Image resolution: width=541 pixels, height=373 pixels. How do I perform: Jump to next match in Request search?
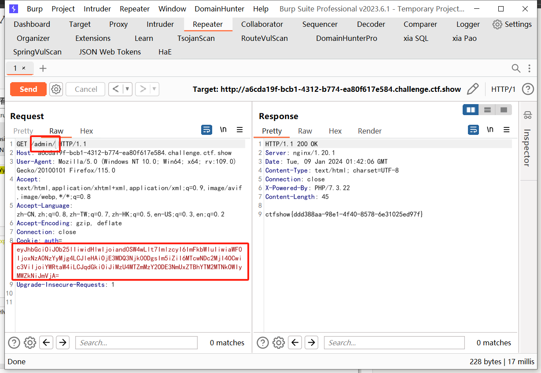pyautogui.click(x=63, y=343)
